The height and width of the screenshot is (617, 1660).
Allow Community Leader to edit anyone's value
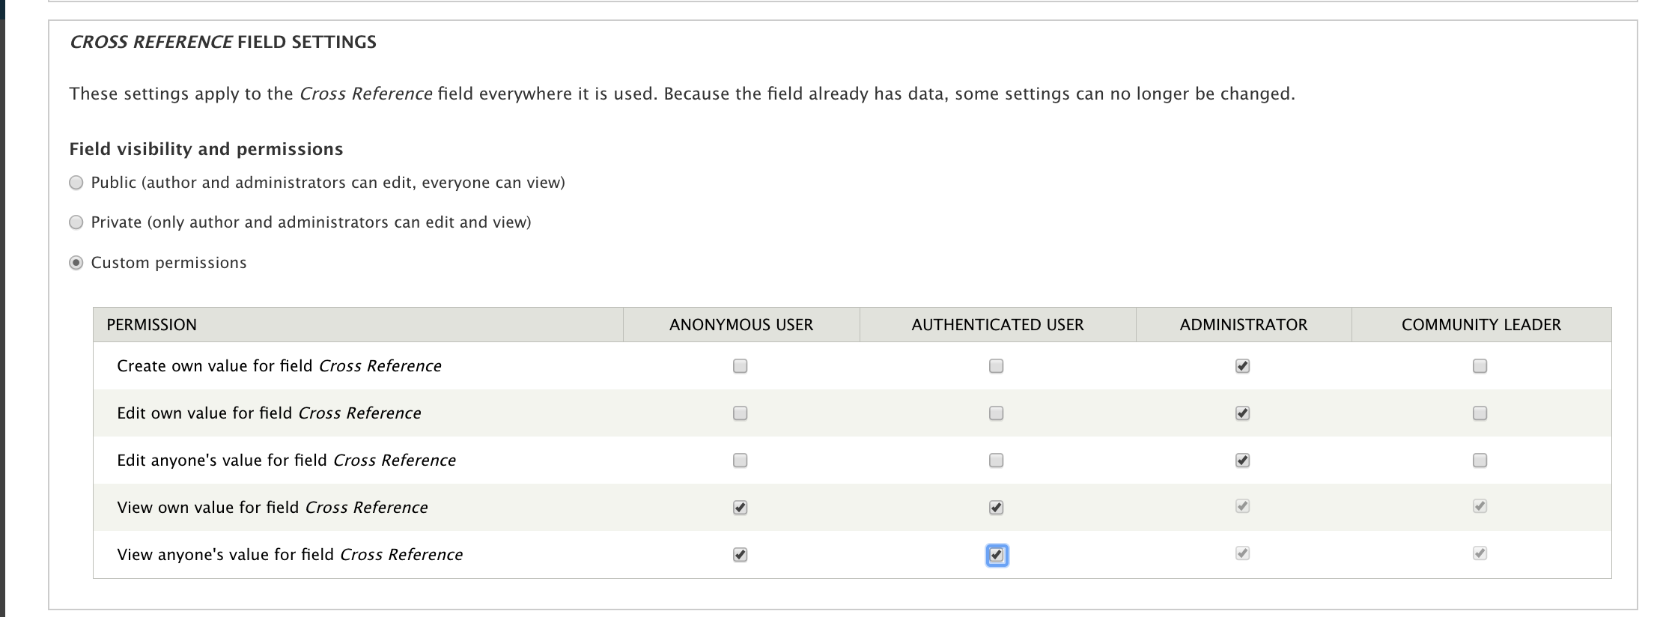(x=1480, y=461)
